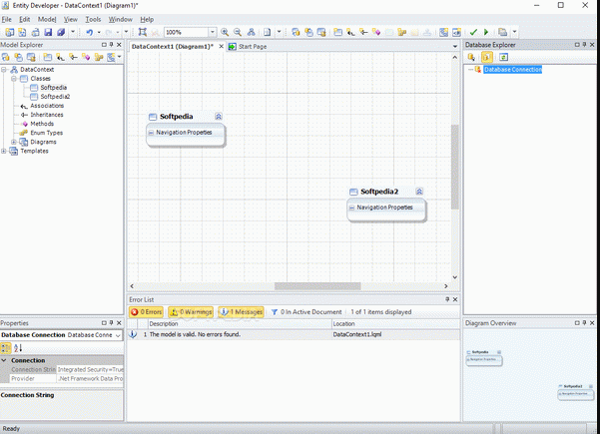Open the zoom percentage dropdown
This screenshot has width=600, height=434.
pos(213,33)
